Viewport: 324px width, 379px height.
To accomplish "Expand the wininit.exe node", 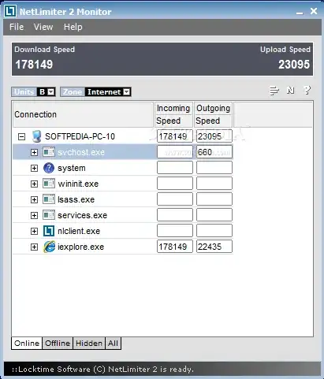I will [x=34, y=184].
